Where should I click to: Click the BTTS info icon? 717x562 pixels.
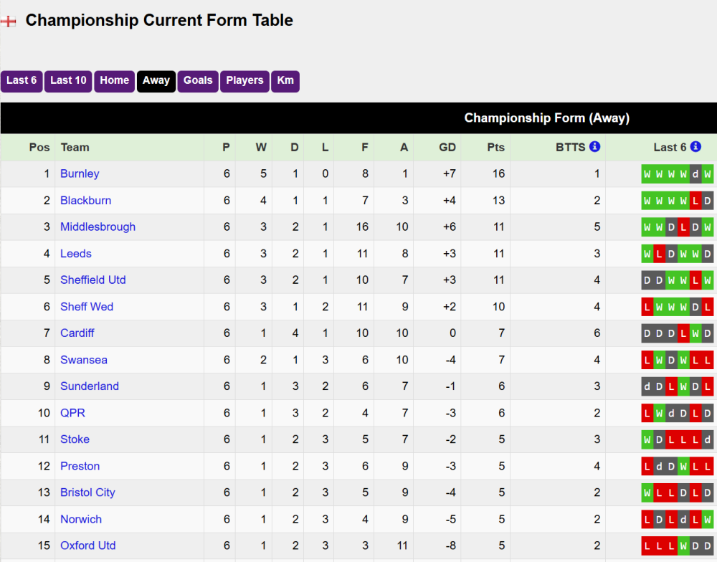pos(594,147)
